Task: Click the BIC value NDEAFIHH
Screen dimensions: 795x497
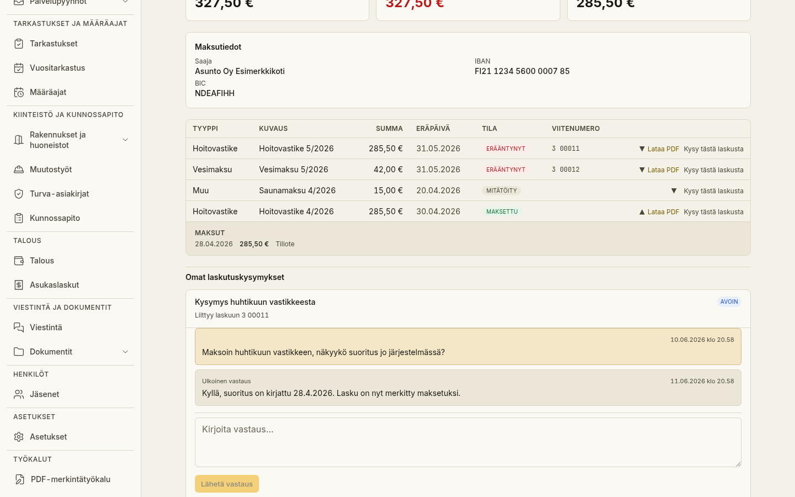Action: (215, 93)
